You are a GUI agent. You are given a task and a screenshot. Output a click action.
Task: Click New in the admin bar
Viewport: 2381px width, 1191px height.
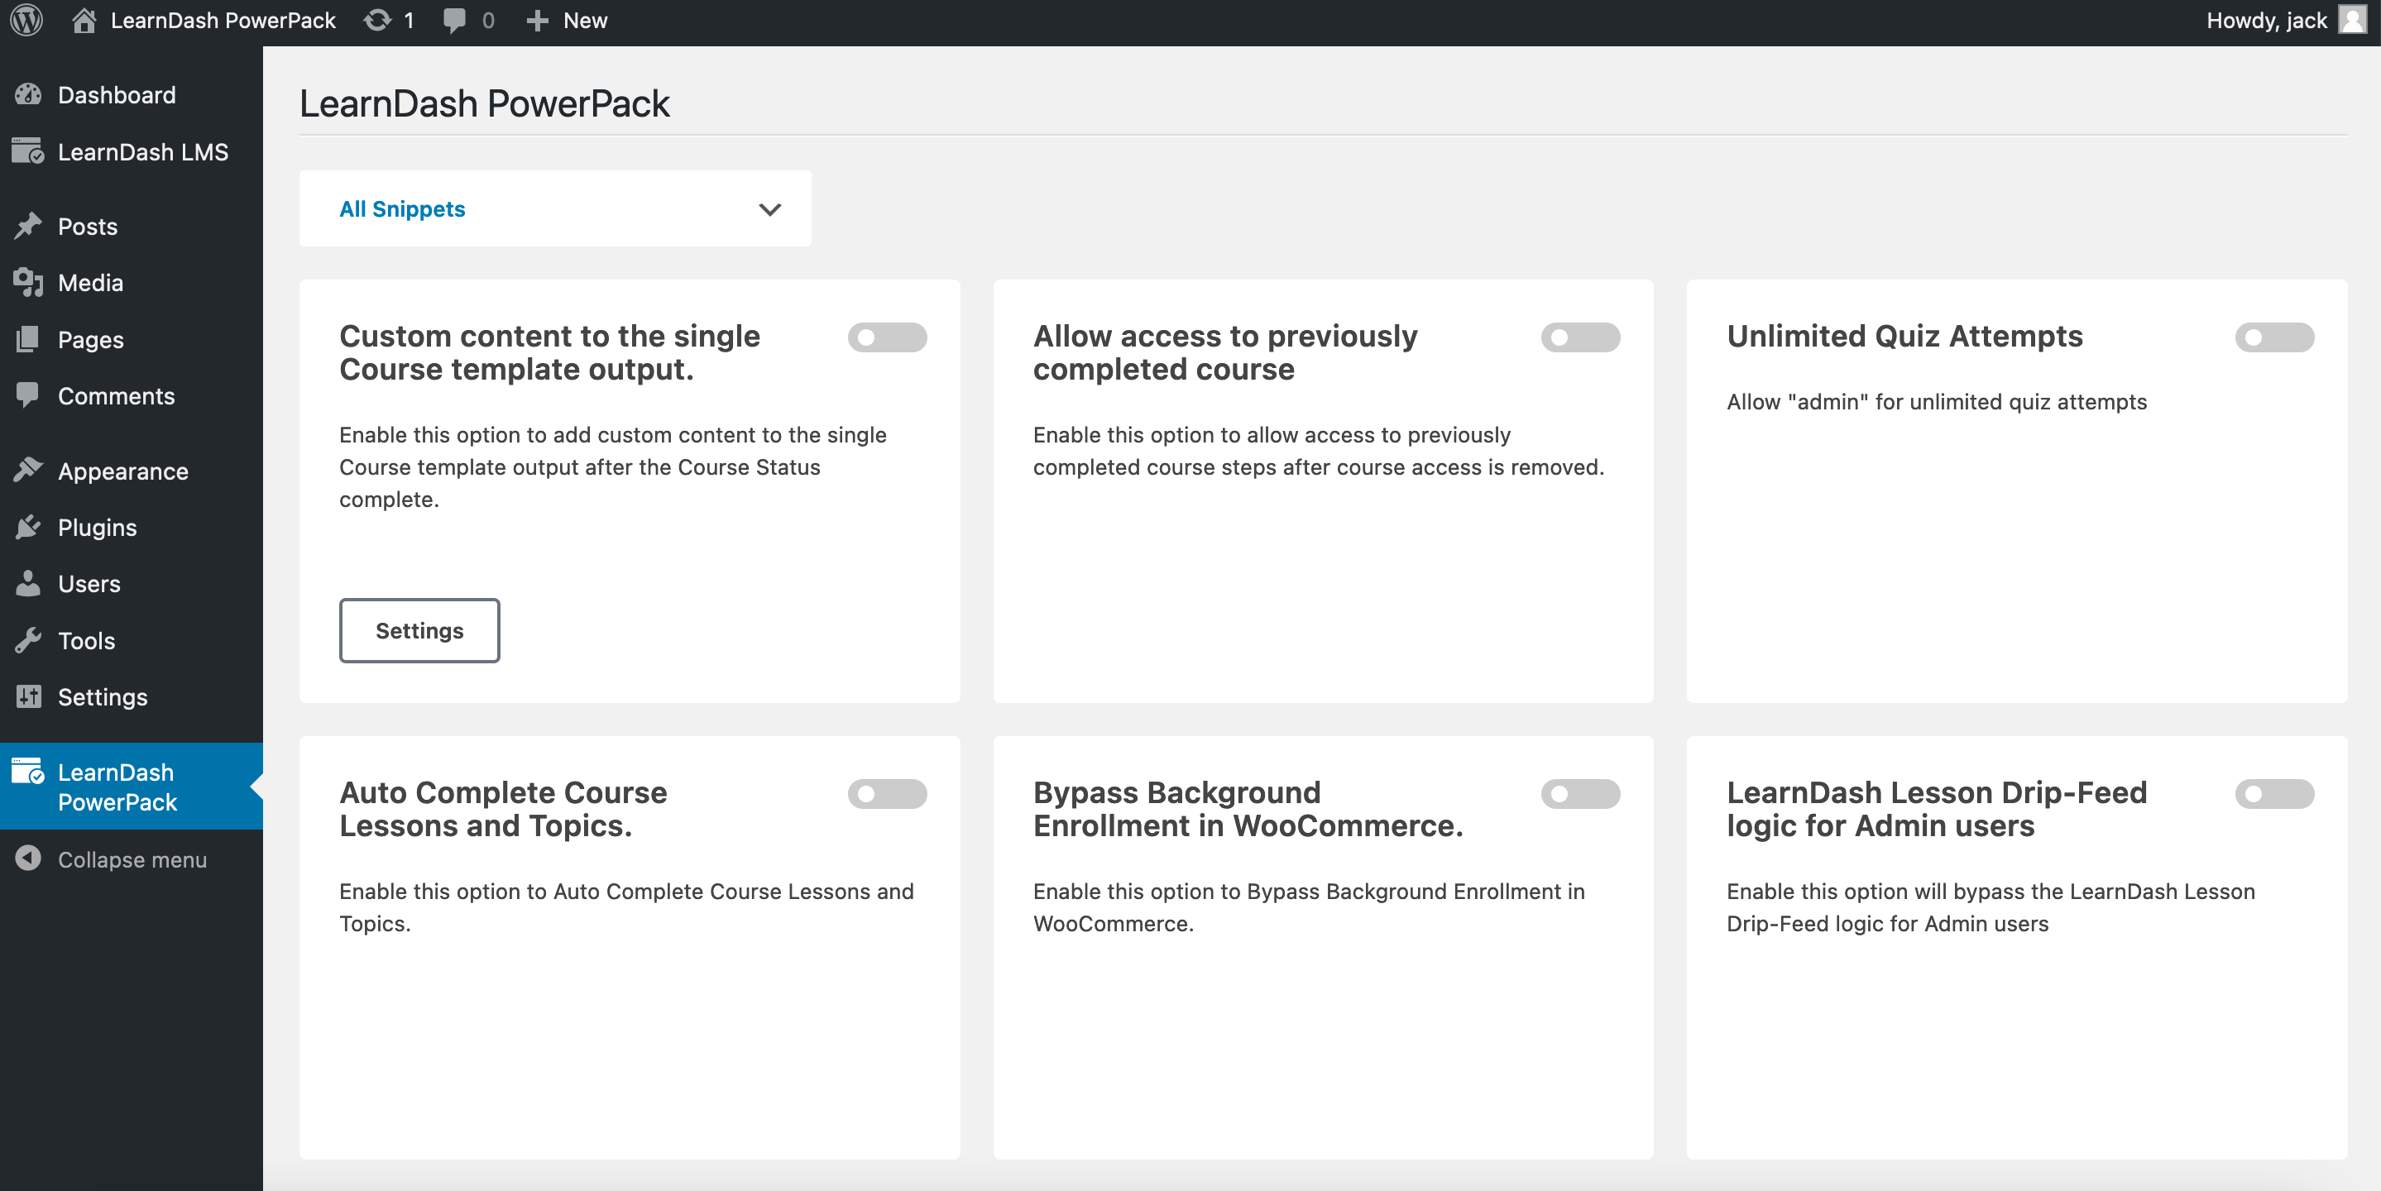pyautogui.click(x=585, y=21)
